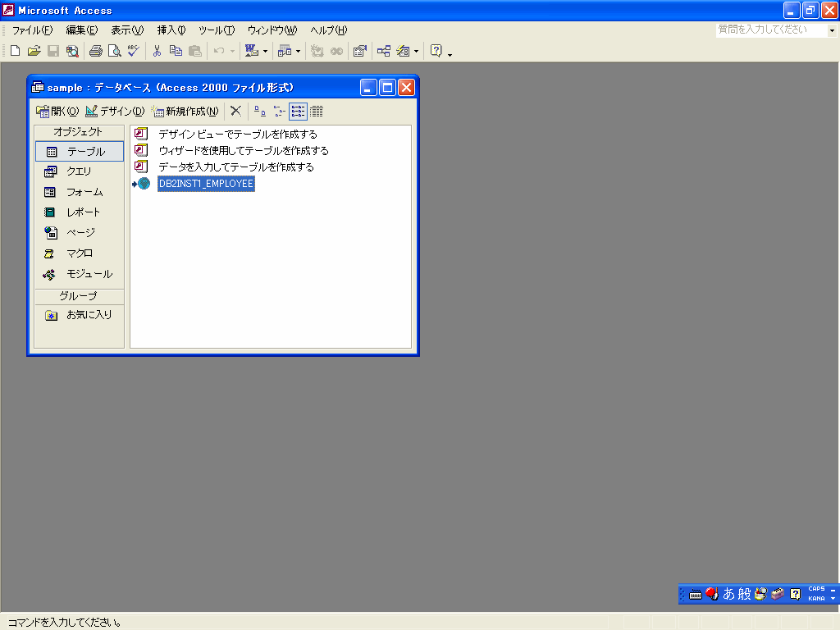Open the 挿入(I) menu
This screenshot has width=840, height=630.
pos(171,30)
